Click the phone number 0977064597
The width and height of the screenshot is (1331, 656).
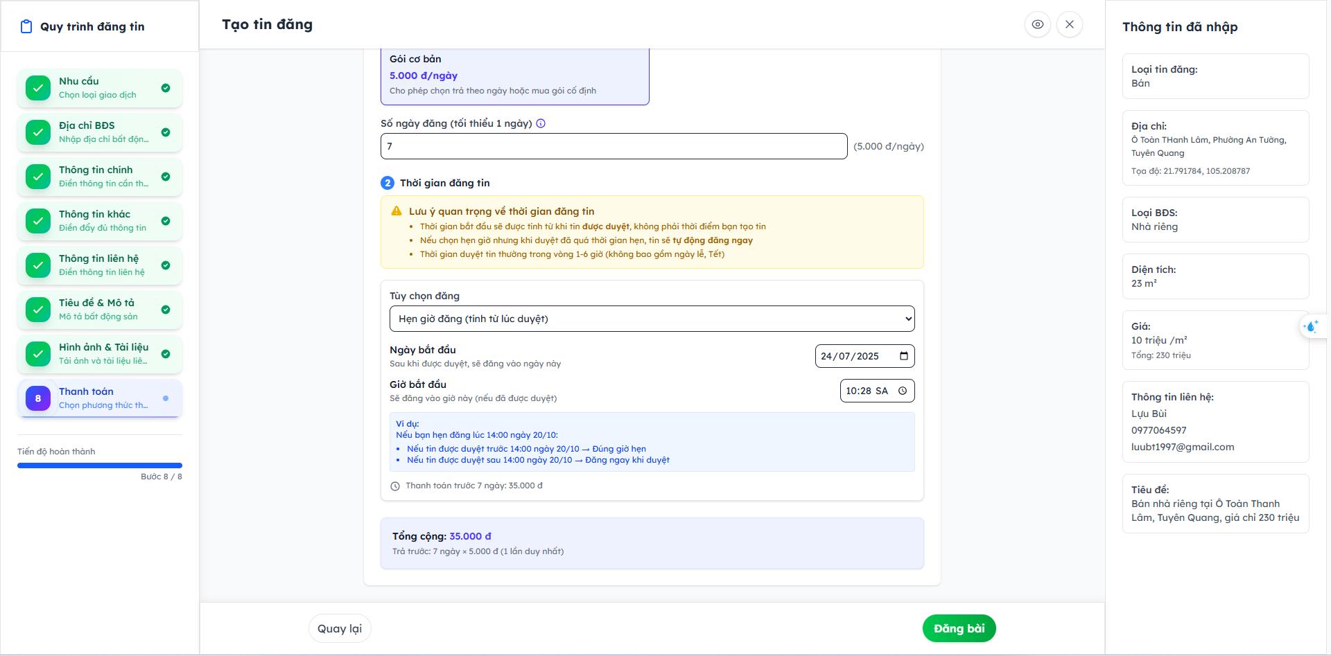pyautogui.click(x=1159, y=430)
